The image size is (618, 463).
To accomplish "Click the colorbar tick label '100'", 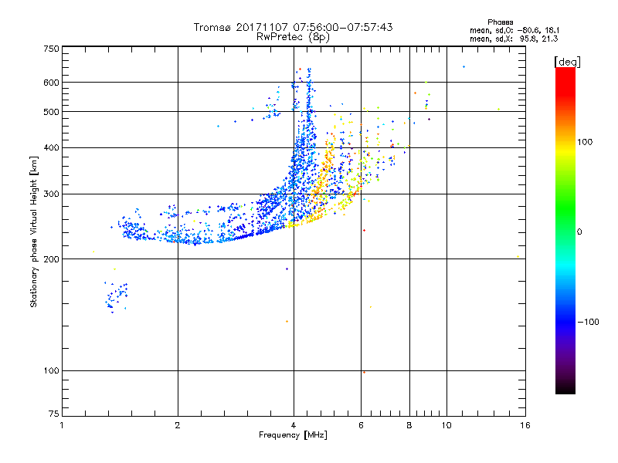I will tap(586, 142).
